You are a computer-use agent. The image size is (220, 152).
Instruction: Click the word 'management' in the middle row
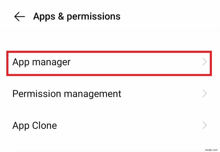pos(92,94)
